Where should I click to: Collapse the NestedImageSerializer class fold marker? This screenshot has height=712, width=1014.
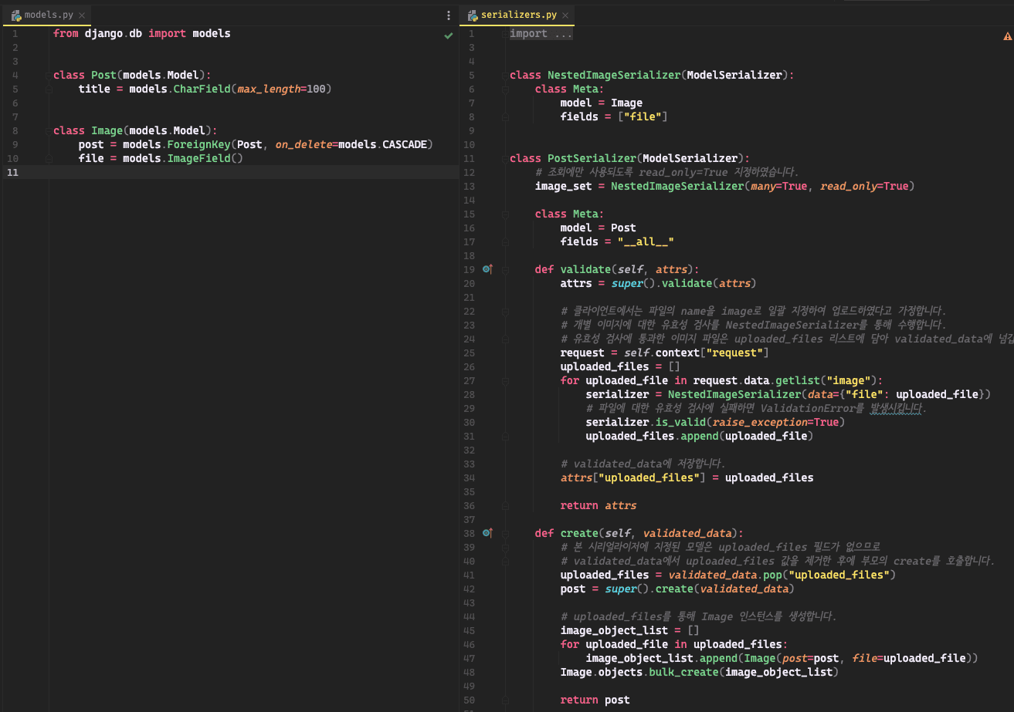click(x=504, y=76)
